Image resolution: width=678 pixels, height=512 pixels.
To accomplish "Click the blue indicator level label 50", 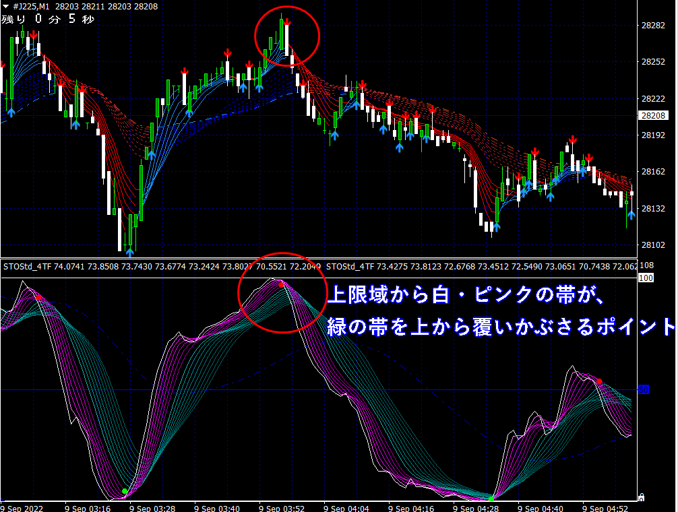I will coord(644,389).
